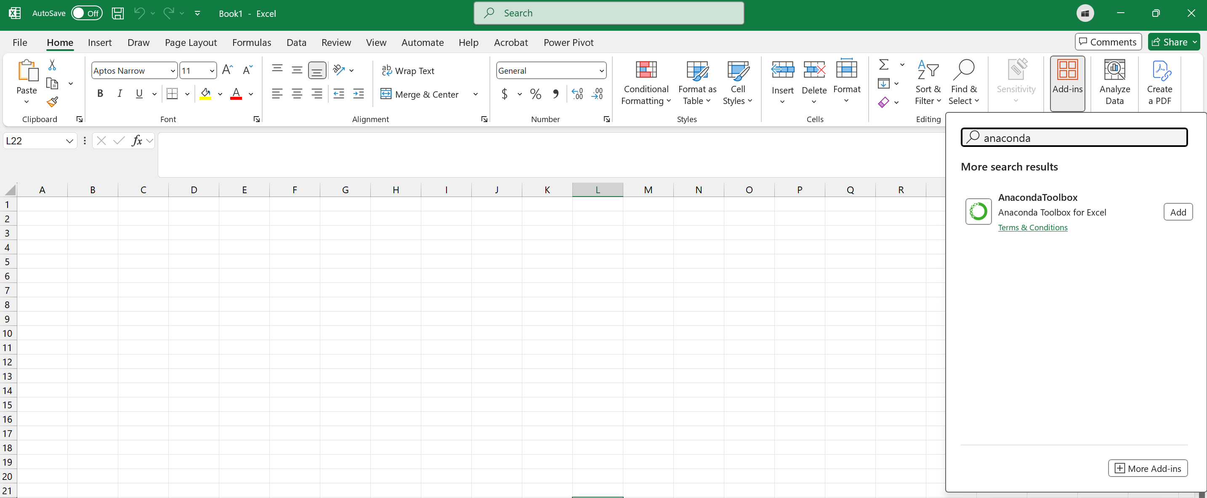Switch to the Data tab
1207x498 pixels.
(x=297, y=43)
